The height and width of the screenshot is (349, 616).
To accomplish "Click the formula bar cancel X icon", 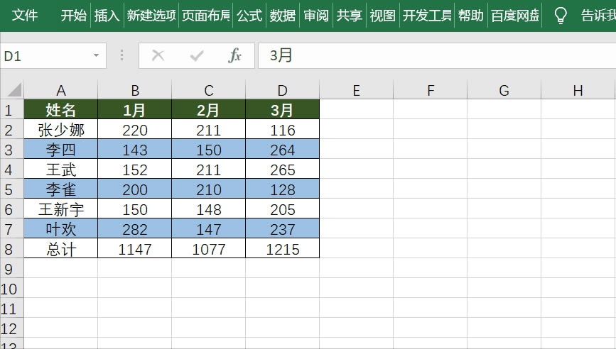I will click(x=158, y=55).
